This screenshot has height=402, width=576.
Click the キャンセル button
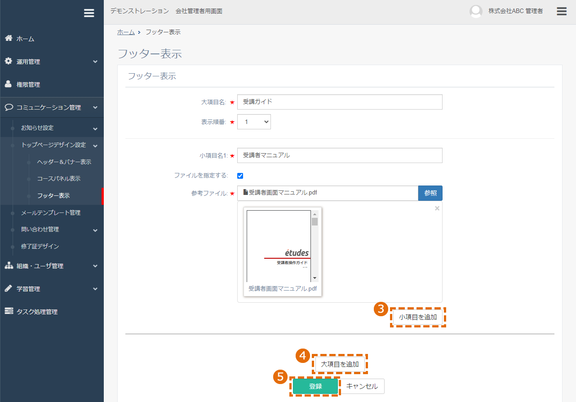point(362,386)
